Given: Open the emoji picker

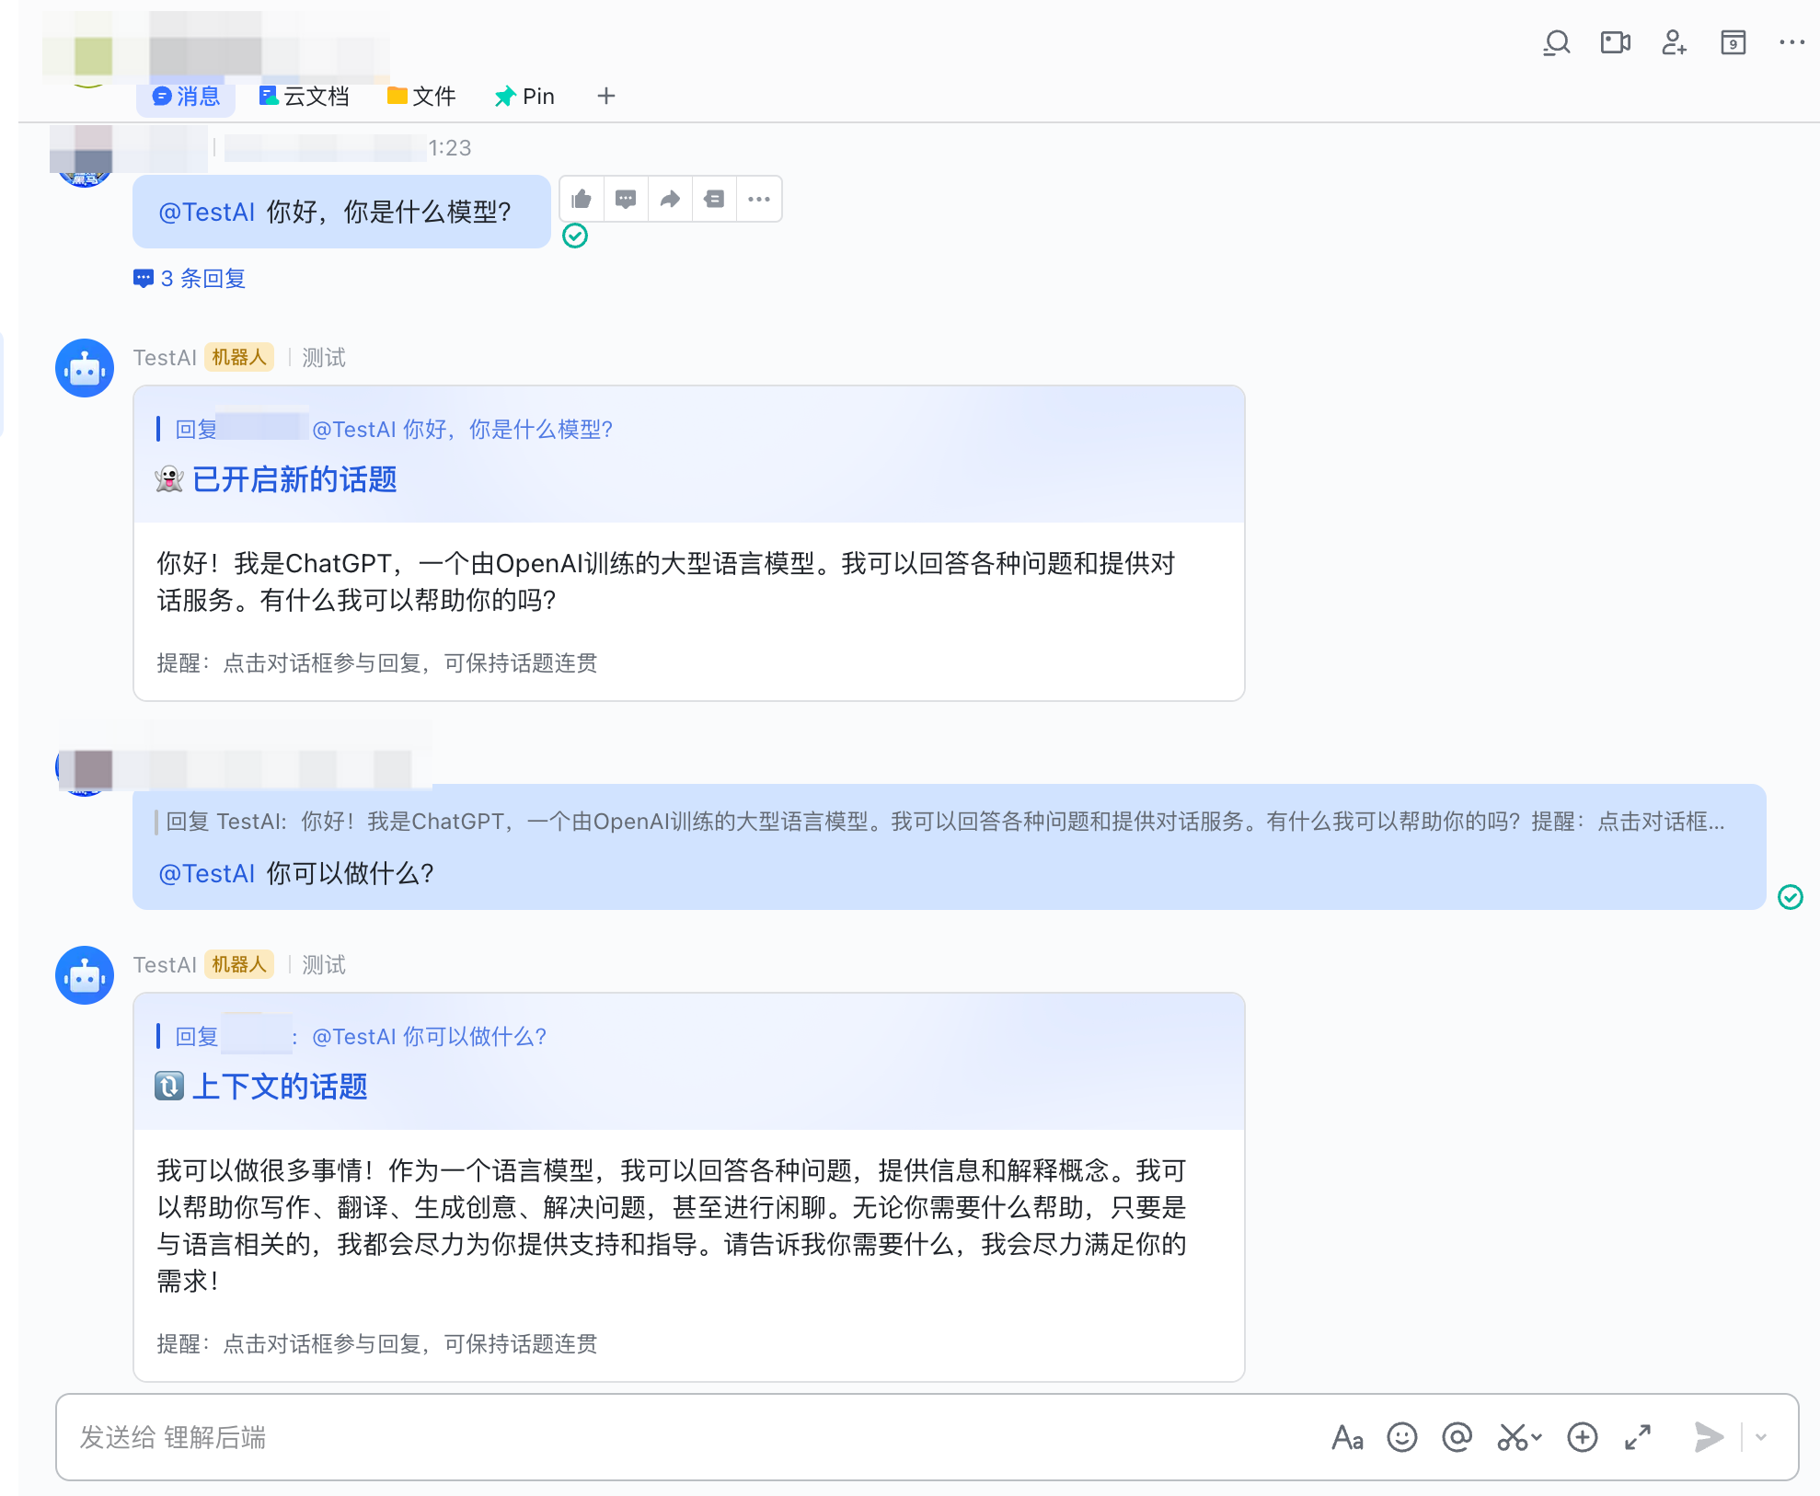Looking at the screenshot, I should 1402,1437.
